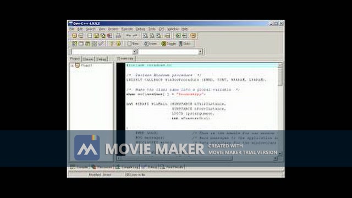The image size is (352, 198).
Task: Open the Window menu
Action: [173, 29]
